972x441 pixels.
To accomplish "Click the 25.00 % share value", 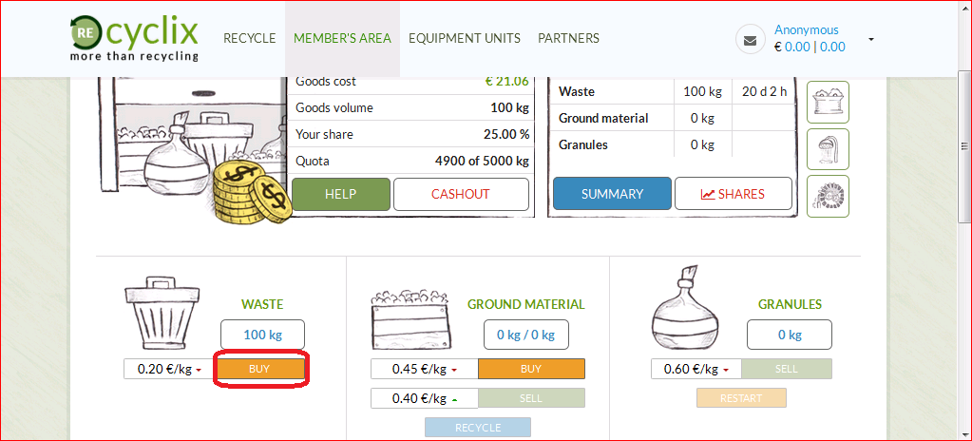I will pos(506,135).
